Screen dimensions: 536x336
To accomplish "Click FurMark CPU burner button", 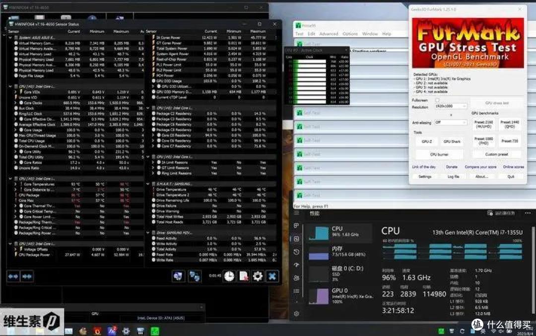I will pos(439,154).
